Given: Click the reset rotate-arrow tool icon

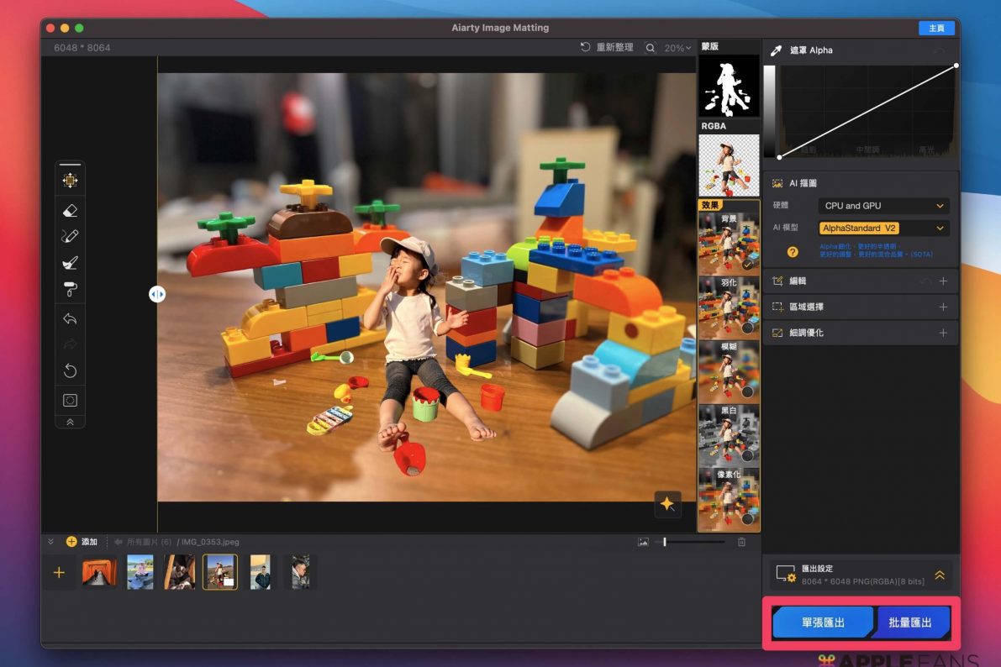Looking at the screenshot, I should [x=71, y=371].
